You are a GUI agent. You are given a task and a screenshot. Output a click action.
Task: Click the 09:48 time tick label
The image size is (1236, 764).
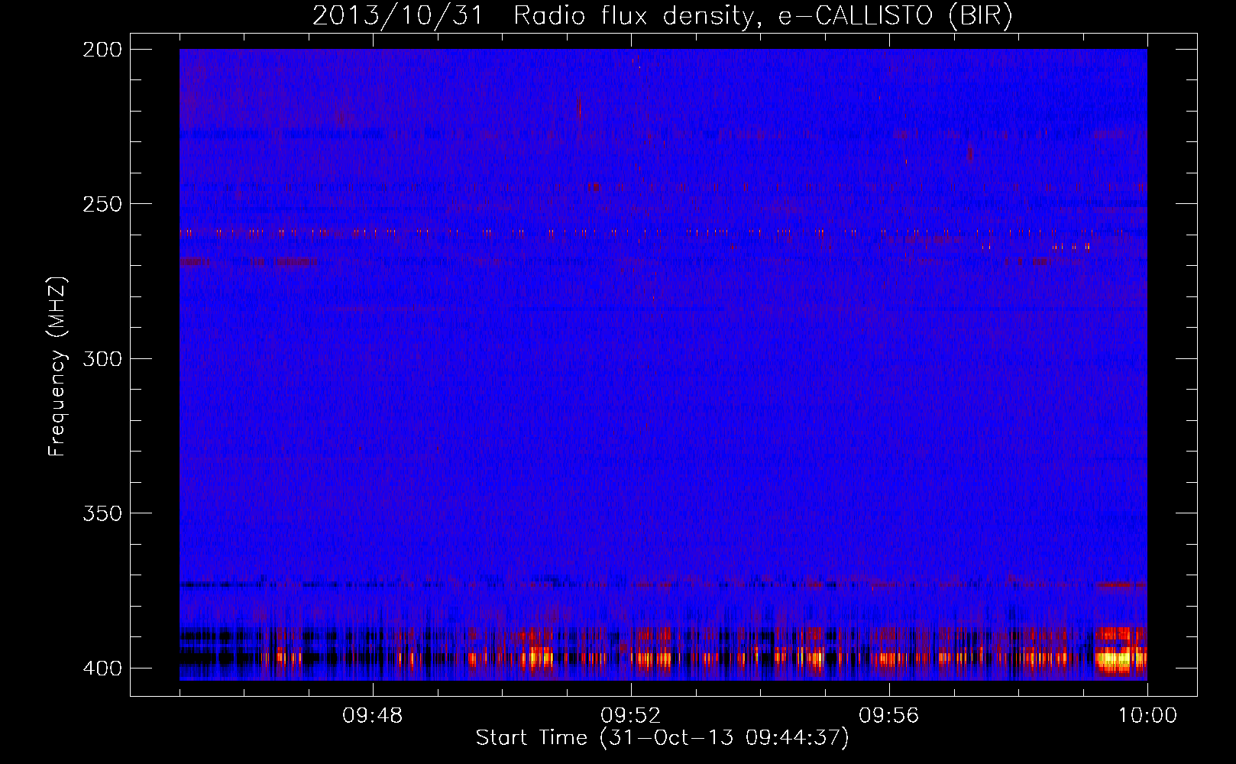(373, 715)
